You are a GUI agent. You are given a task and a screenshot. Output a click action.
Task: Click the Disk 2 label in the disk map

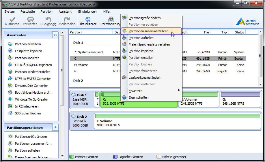click(82, 117)
